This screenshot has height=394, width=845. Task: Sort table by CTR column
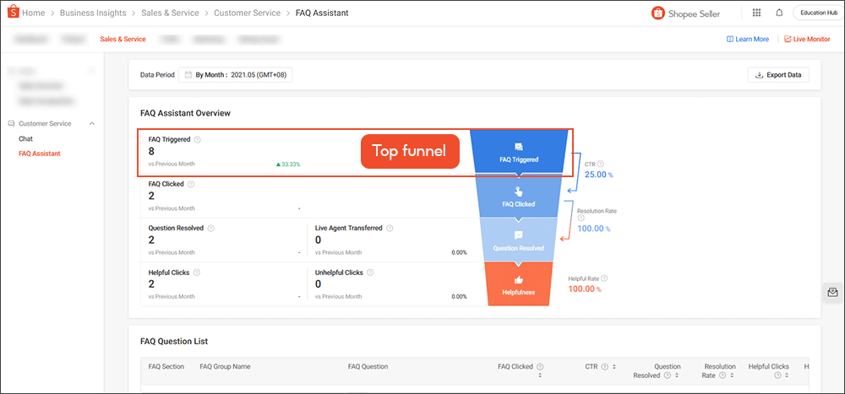[613, 366]
